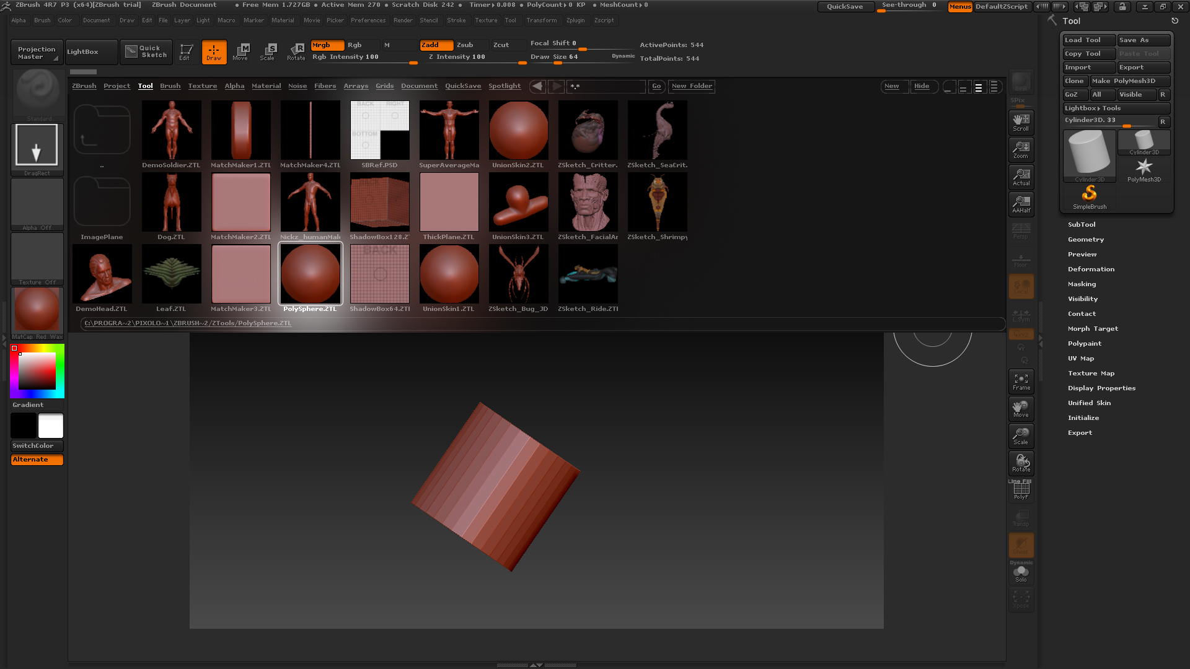Open the Preferences menu
1190x669 pixels.
click(368, 20)
